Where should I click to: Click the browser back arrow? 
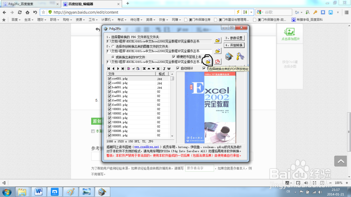[x=5, y=12]
